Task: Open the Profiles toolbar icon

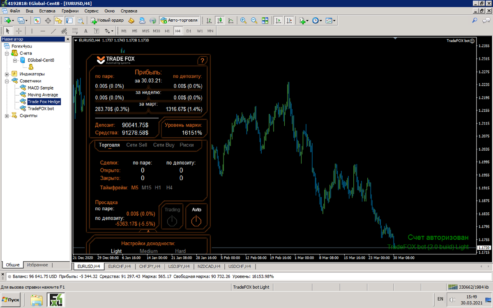Action: coord(21,20)
